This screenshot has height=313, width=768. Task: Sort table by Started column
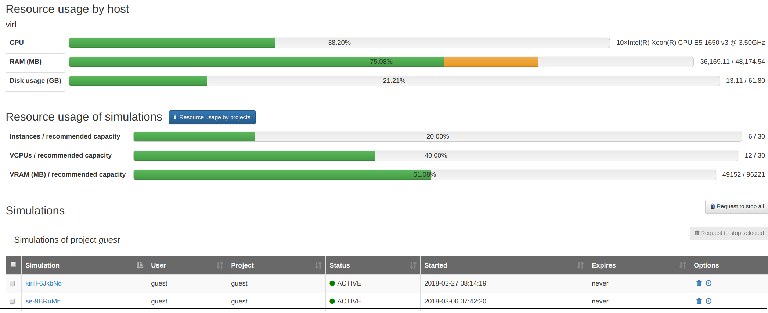coord(504,265)
